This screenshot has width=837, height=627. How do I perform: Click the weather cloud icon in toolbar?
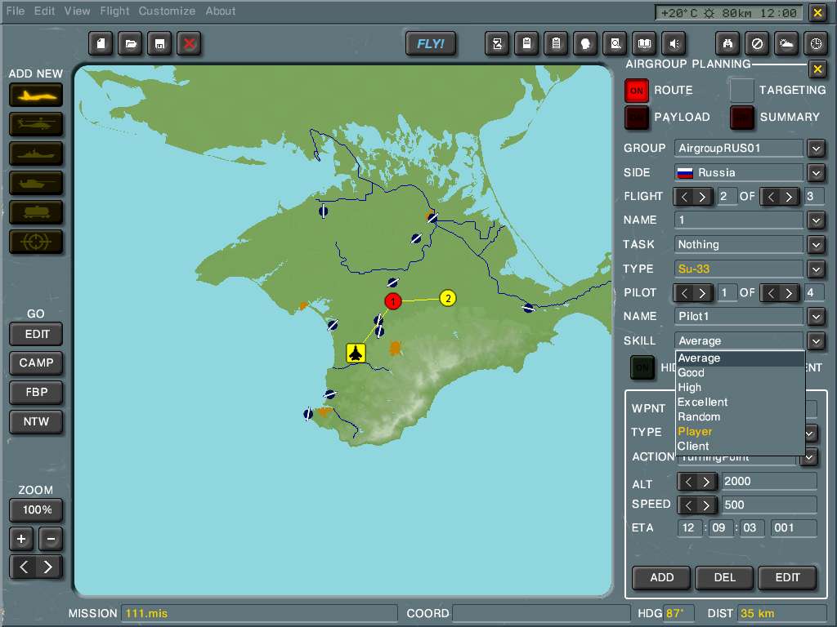(786, 44)
